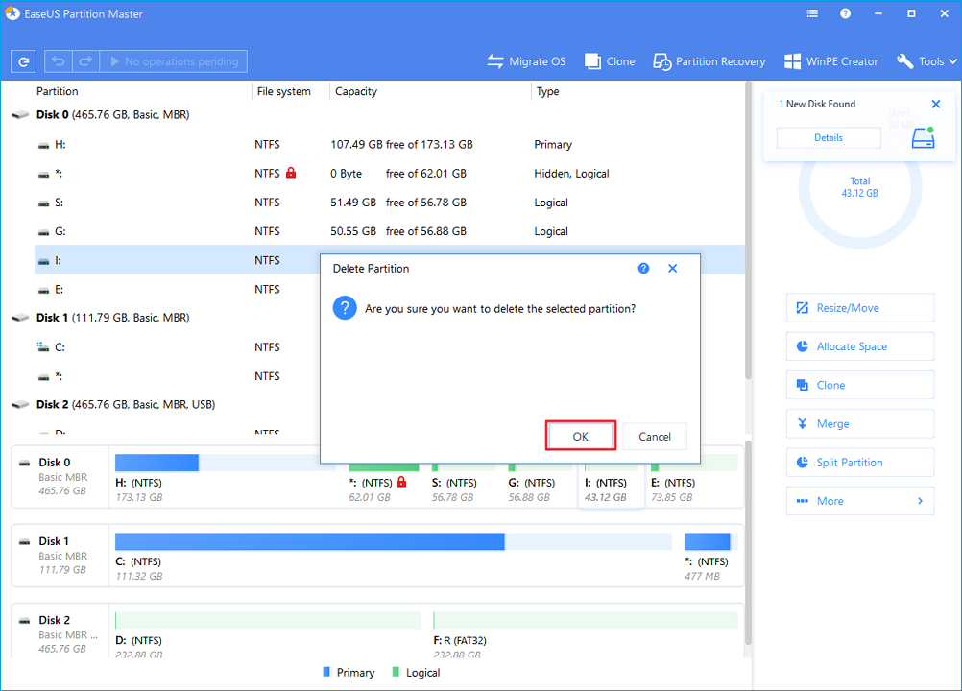Click the undo arrow icon

(x=59, y=61)
